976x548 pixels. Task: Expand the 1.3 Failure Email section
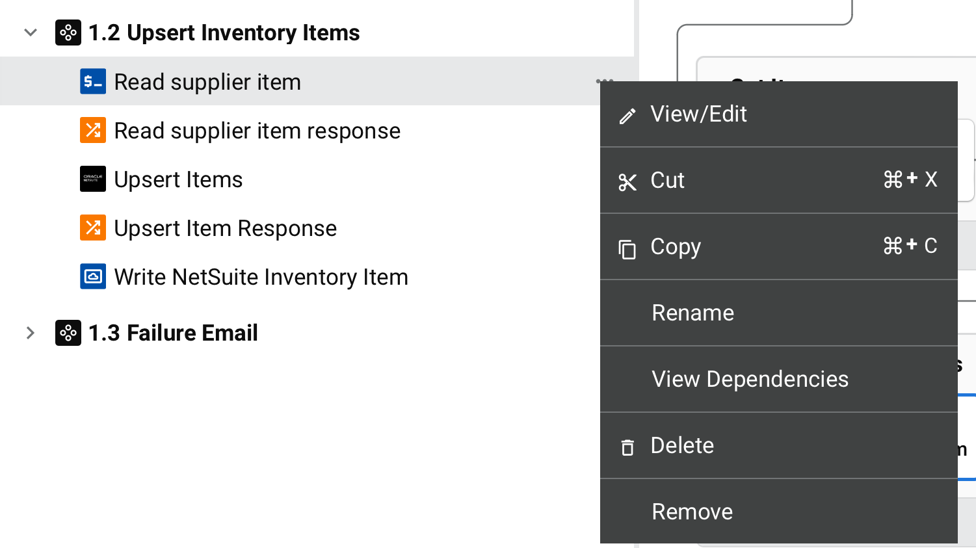click(x=30, y=332)
